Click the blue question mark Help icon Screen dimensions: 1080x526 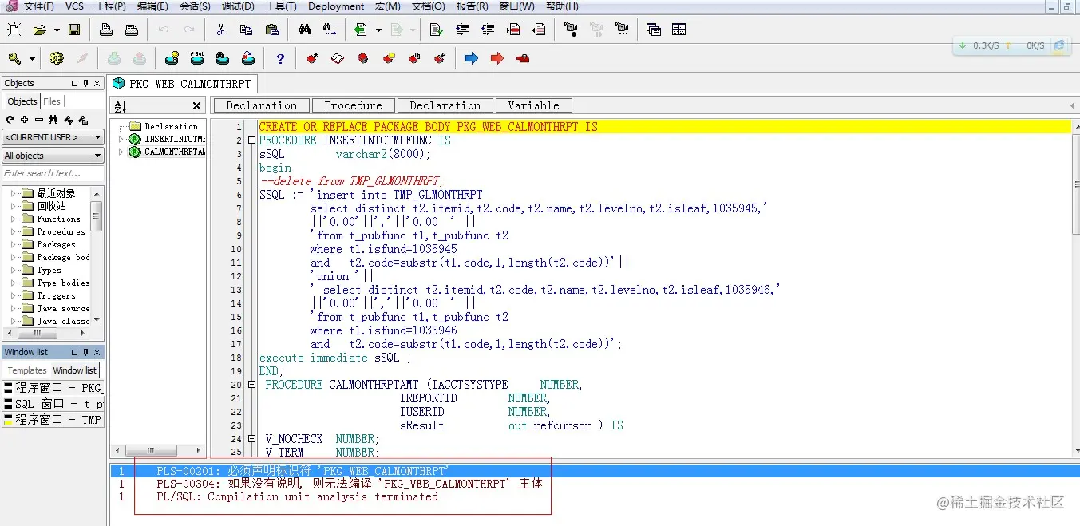280,58
